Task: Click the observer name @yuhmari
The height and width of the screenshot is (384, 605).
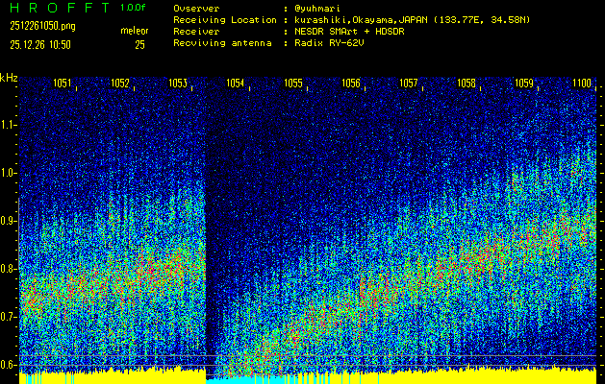Action: coord(317,9)
